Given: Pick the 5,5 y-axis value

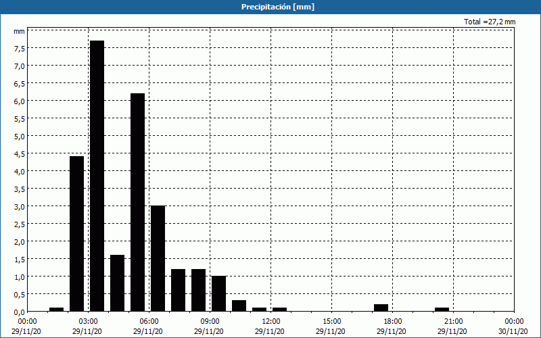Looking at the screenshot, I should pos(20,119).
